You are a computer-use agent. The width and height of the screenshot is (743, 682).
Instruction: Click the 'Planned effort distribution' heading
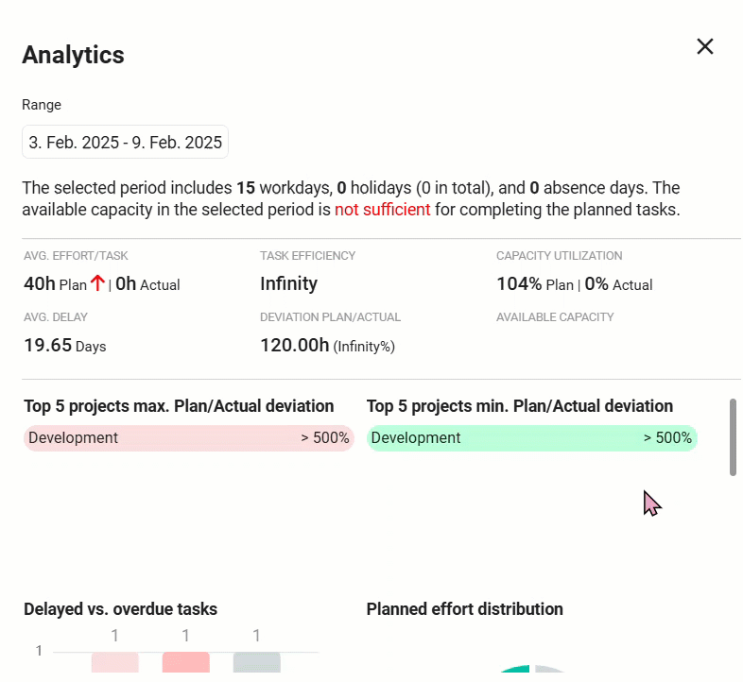464,609
